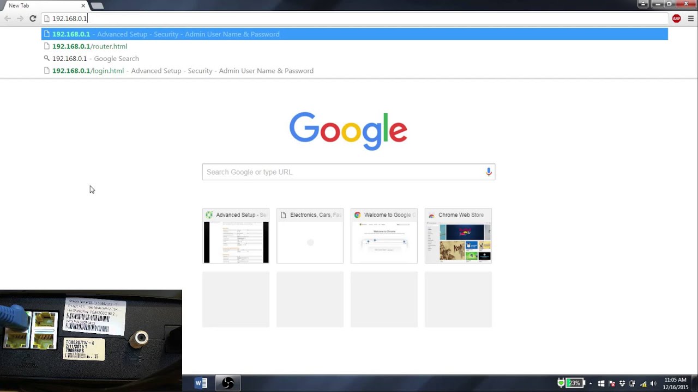Image resolution: width=698 pixels, height=392 pixels.
Task: Click the power options tray icon
Action: (633, 384)
